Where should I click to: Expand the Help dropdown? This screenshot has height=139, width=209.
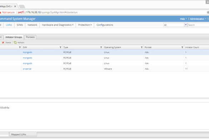[183, 19]
